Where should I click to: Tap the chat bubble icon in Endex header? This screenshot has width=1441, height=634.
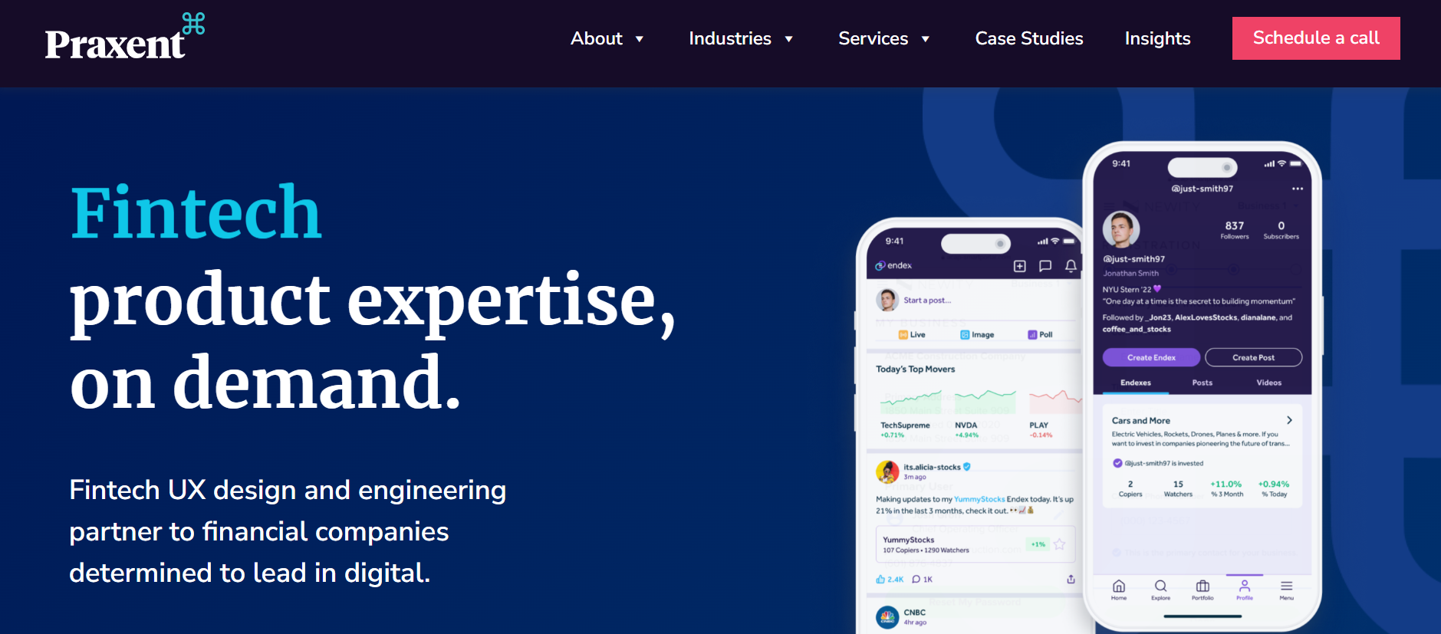[1045, 266]
